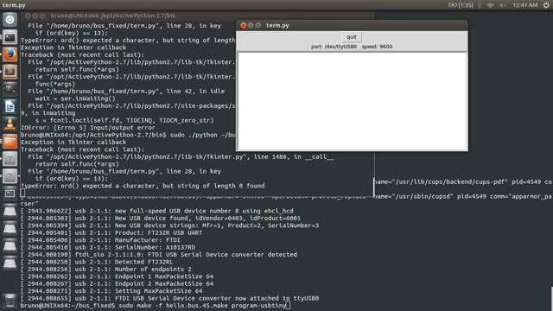Screen dimensions: 553x311
Task: Click the cups-pdf pid=4549 log line
Action: pos(463,182)
